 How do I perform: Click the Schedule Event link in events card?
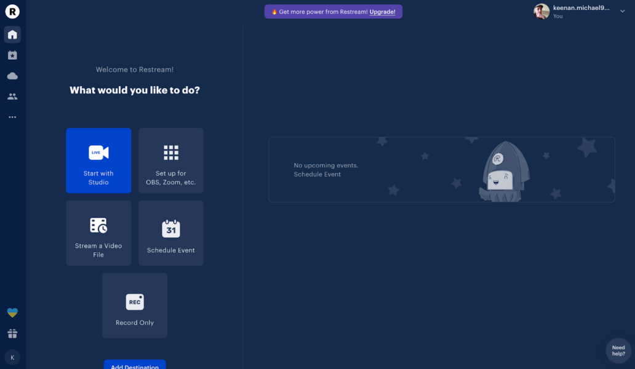(317, 175)
